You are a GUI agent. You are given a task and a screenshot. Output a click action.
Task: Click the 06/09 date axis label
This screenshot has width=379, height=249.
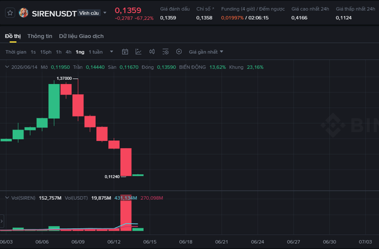click(78, 242)
